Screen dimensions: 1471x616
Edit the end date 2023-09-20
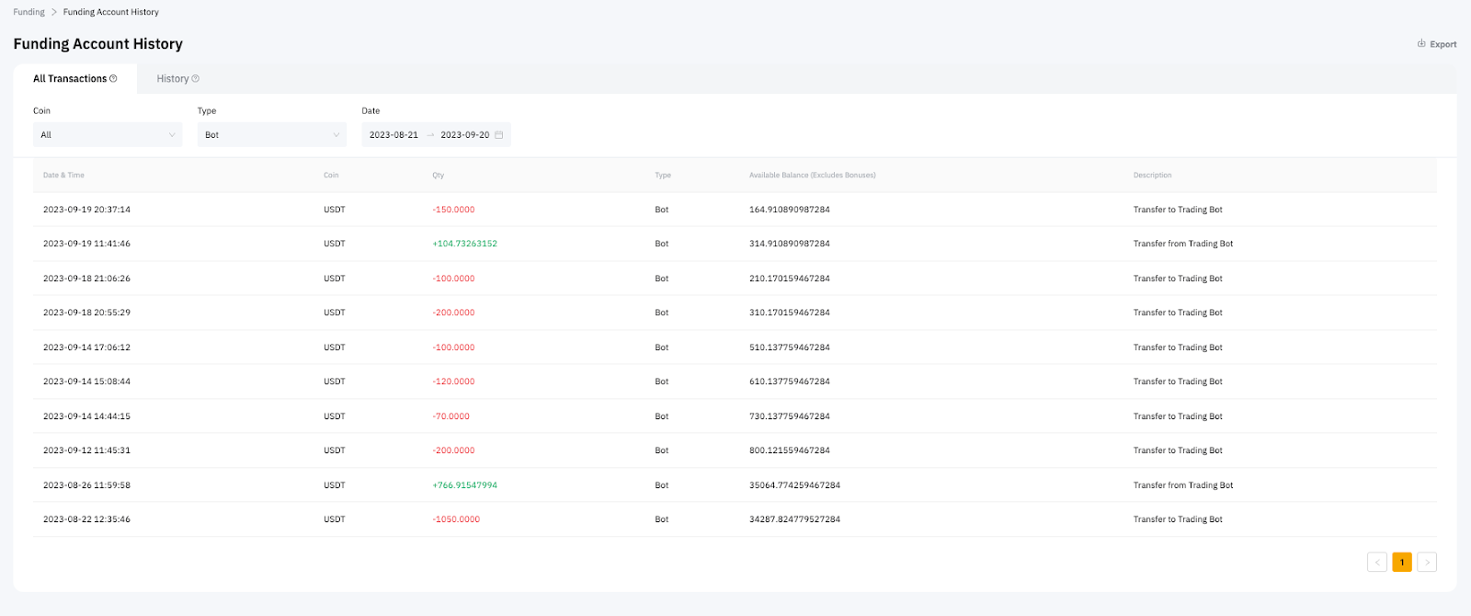(x=464, y=135)
